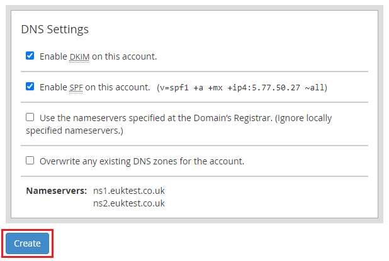389x261 pixels.
Task: Click the ns1.euktest.co.uk nameserver entry
Action: pos(128,190)
